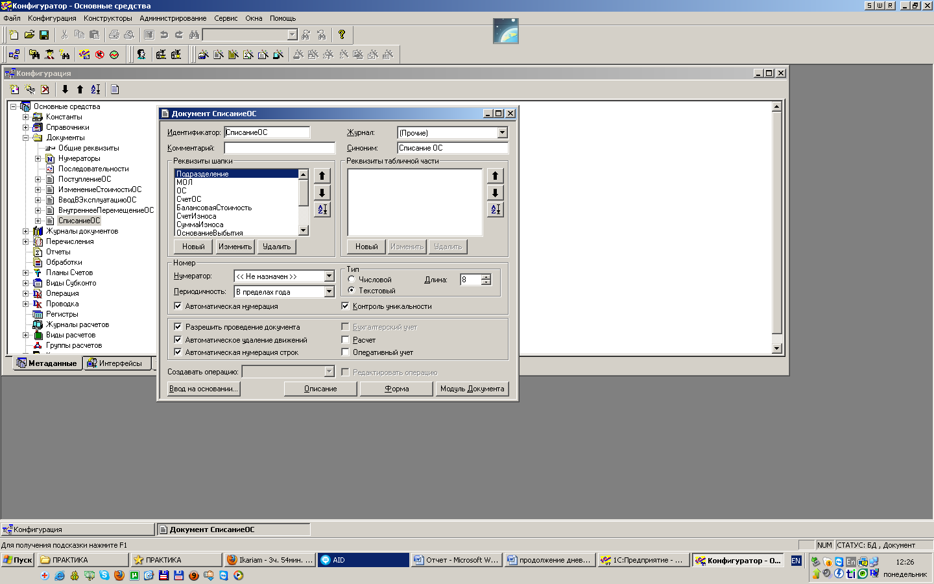
Task: Click the binoculars Find icon
Action: 194,34
